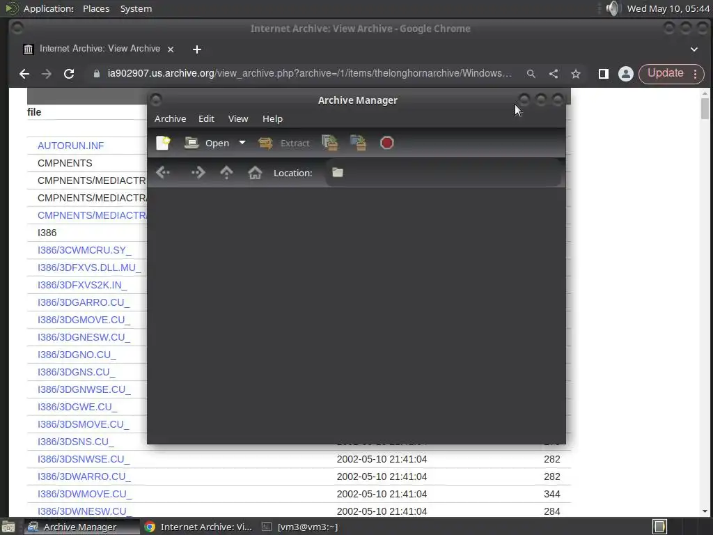Open Chrome three-dot menu

click(696, 74)
